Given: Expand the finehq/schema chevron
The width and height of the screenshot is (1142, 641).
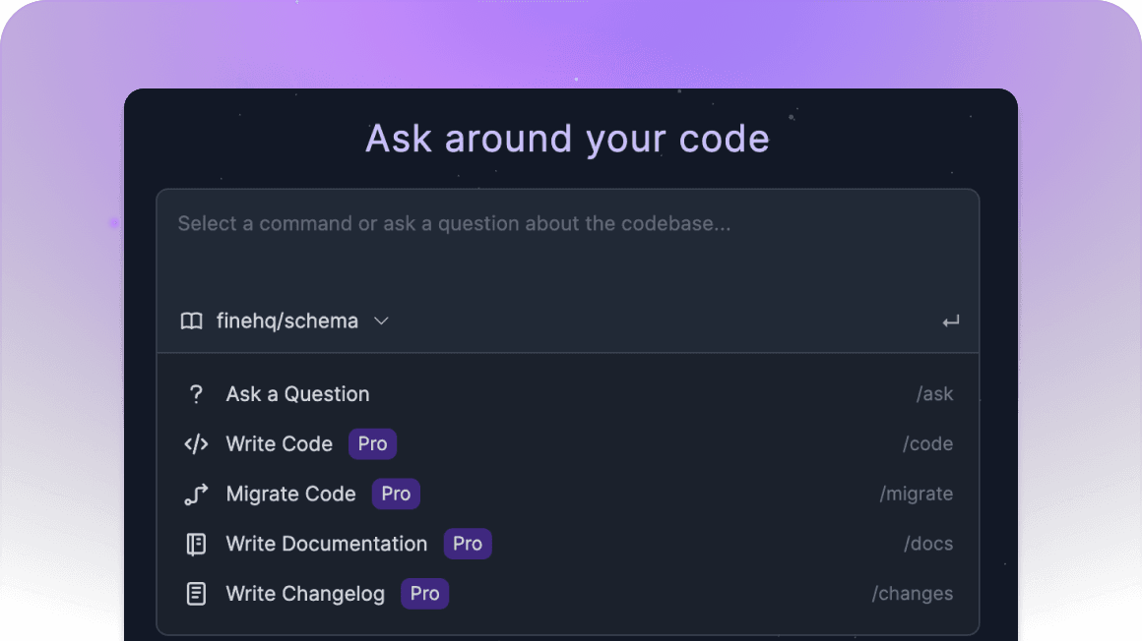Looking at the screenshot, I should click(x=381, y=320).
